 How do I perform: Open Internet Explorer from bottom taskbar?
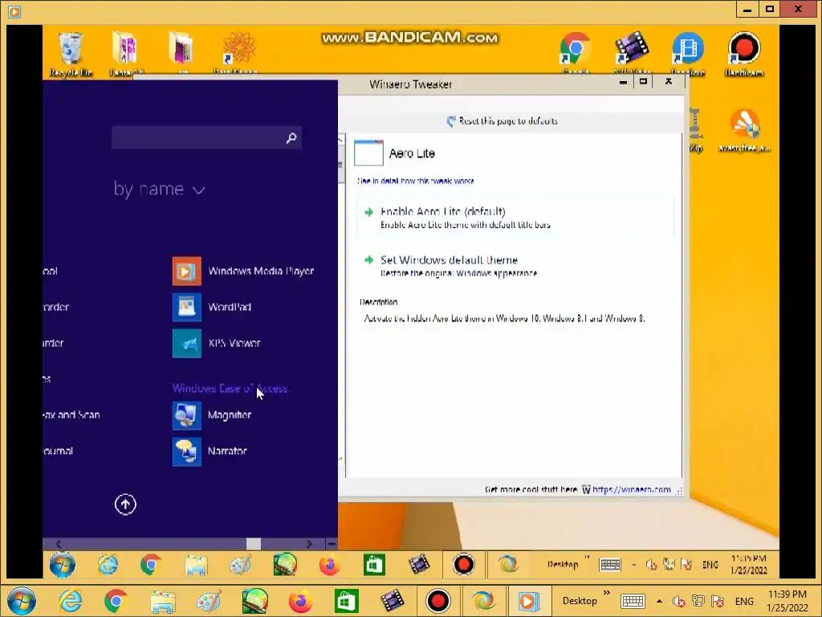[71, 601]
